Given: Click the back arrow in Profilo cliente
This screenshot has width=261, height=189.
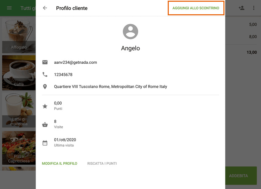Looking at the screenshot, I should 45,8.
